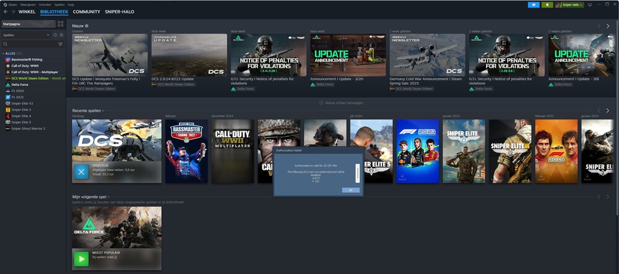Click the blue megaphone announcements icon
This screenshot has width=619, height=274.
click(x=534, y=5)
